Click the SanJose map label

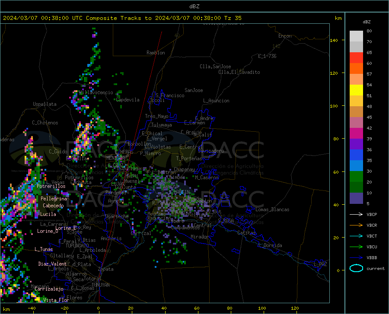tap(194, 90)
